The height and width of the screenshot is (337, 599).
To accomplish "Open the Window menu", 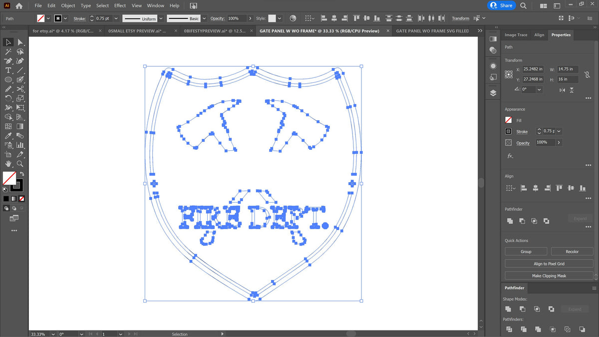I will pos(156,5).
